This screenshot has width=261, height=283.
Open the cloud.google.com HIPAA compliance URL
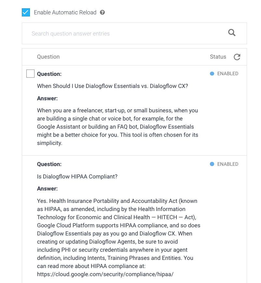[105, 274]
